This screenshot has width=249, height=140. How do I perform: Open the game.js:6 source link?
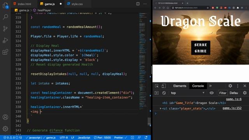[233, 99]
